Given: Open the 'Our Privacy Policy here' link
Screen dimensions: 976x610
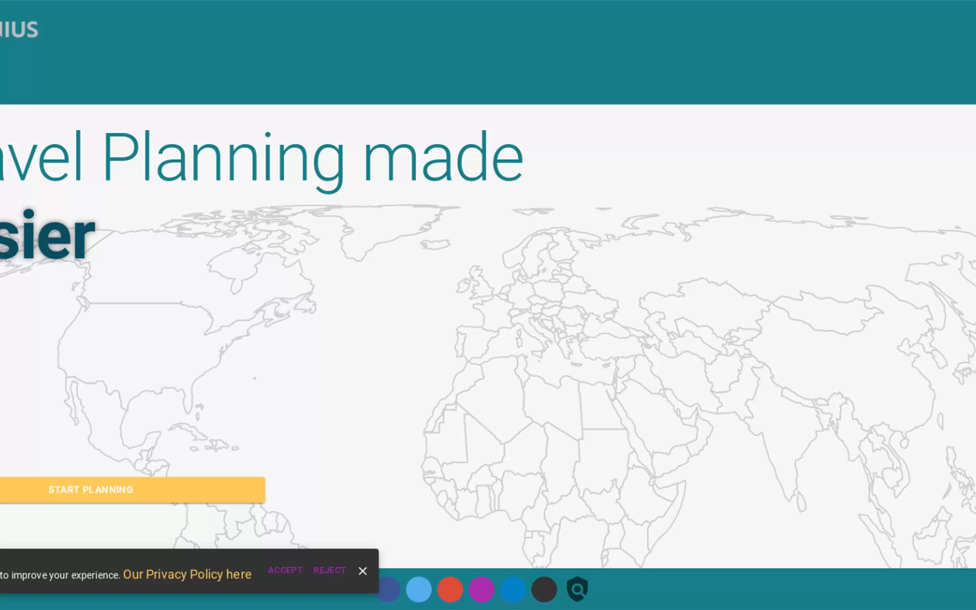Looking at the screenshot, I should (187, 574).
